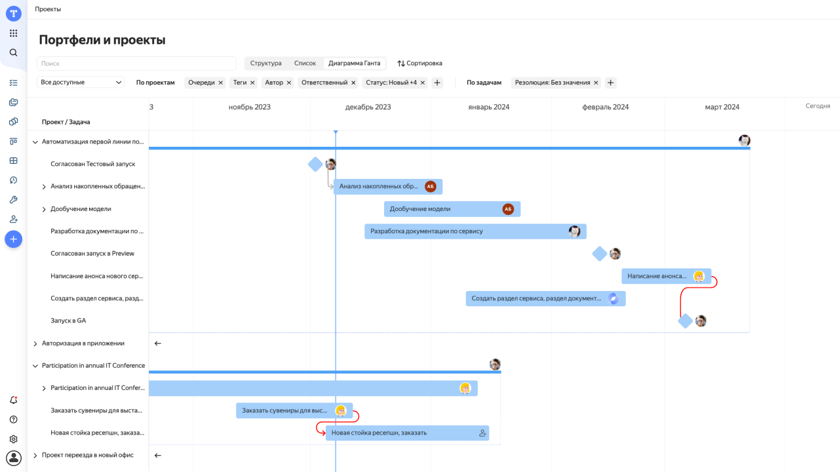Click the Сортировка button
839x472 pixels.
click(419, 64)
